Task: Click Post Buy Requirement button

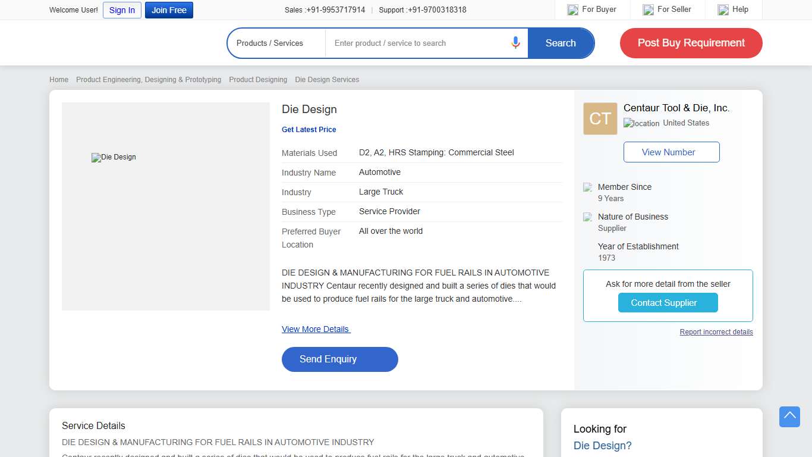Action: [691, 43]
